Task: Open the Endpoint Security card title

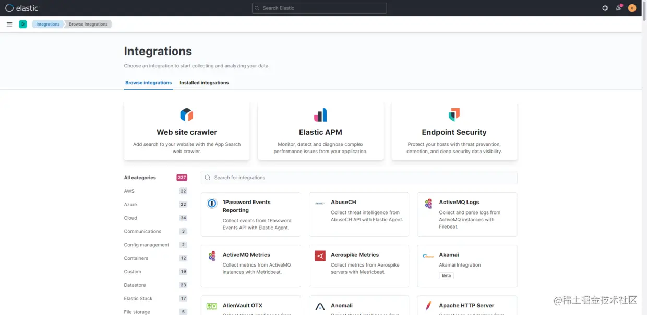Action: [454, 132]
